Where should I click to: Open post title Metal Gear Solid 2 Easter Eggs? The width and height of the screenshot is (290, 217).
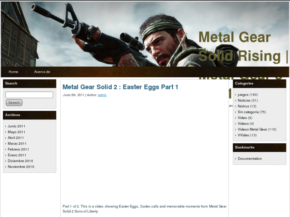click(120, 87)
